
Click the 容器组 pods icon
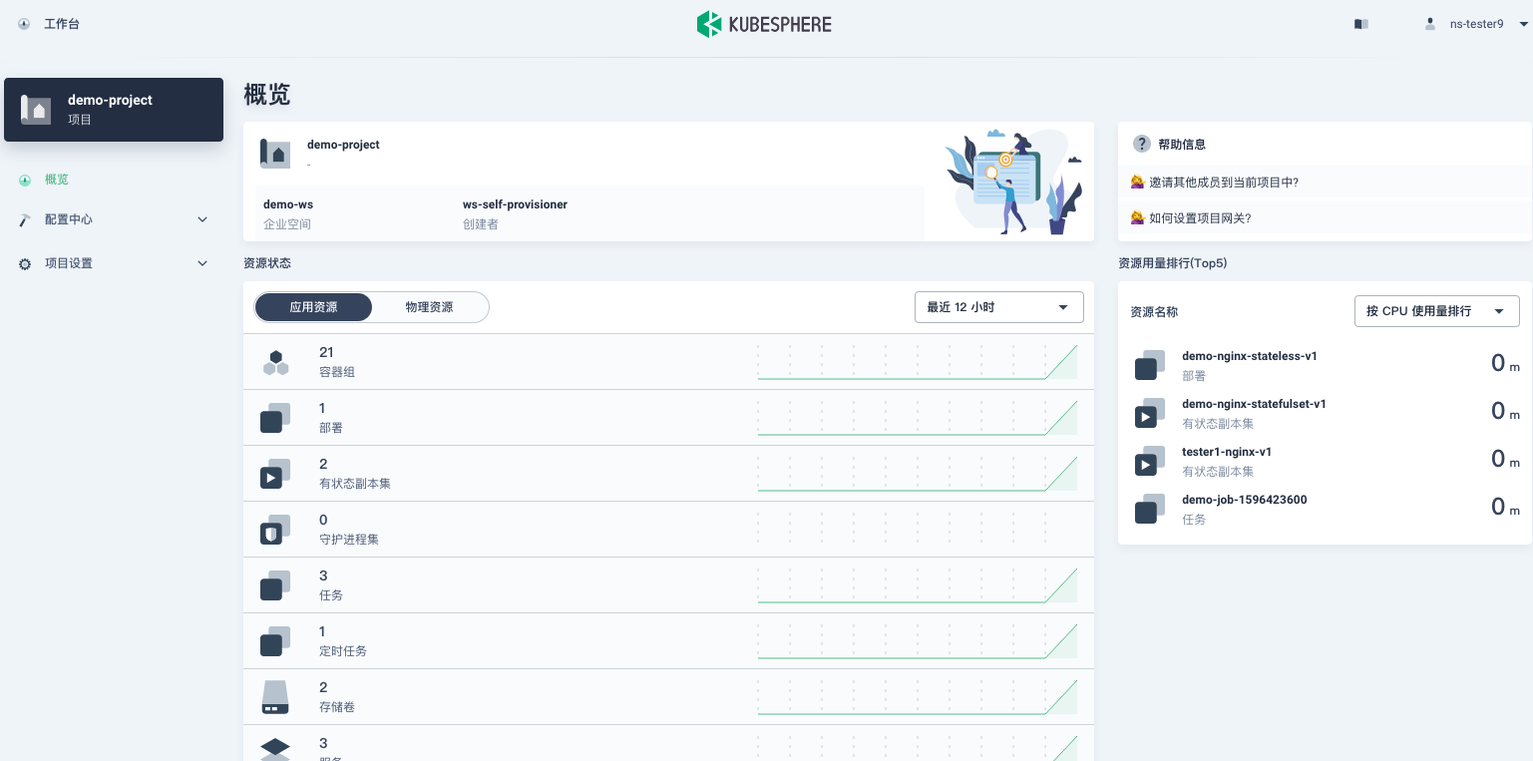pyautogui.click(x=275, y=362)
